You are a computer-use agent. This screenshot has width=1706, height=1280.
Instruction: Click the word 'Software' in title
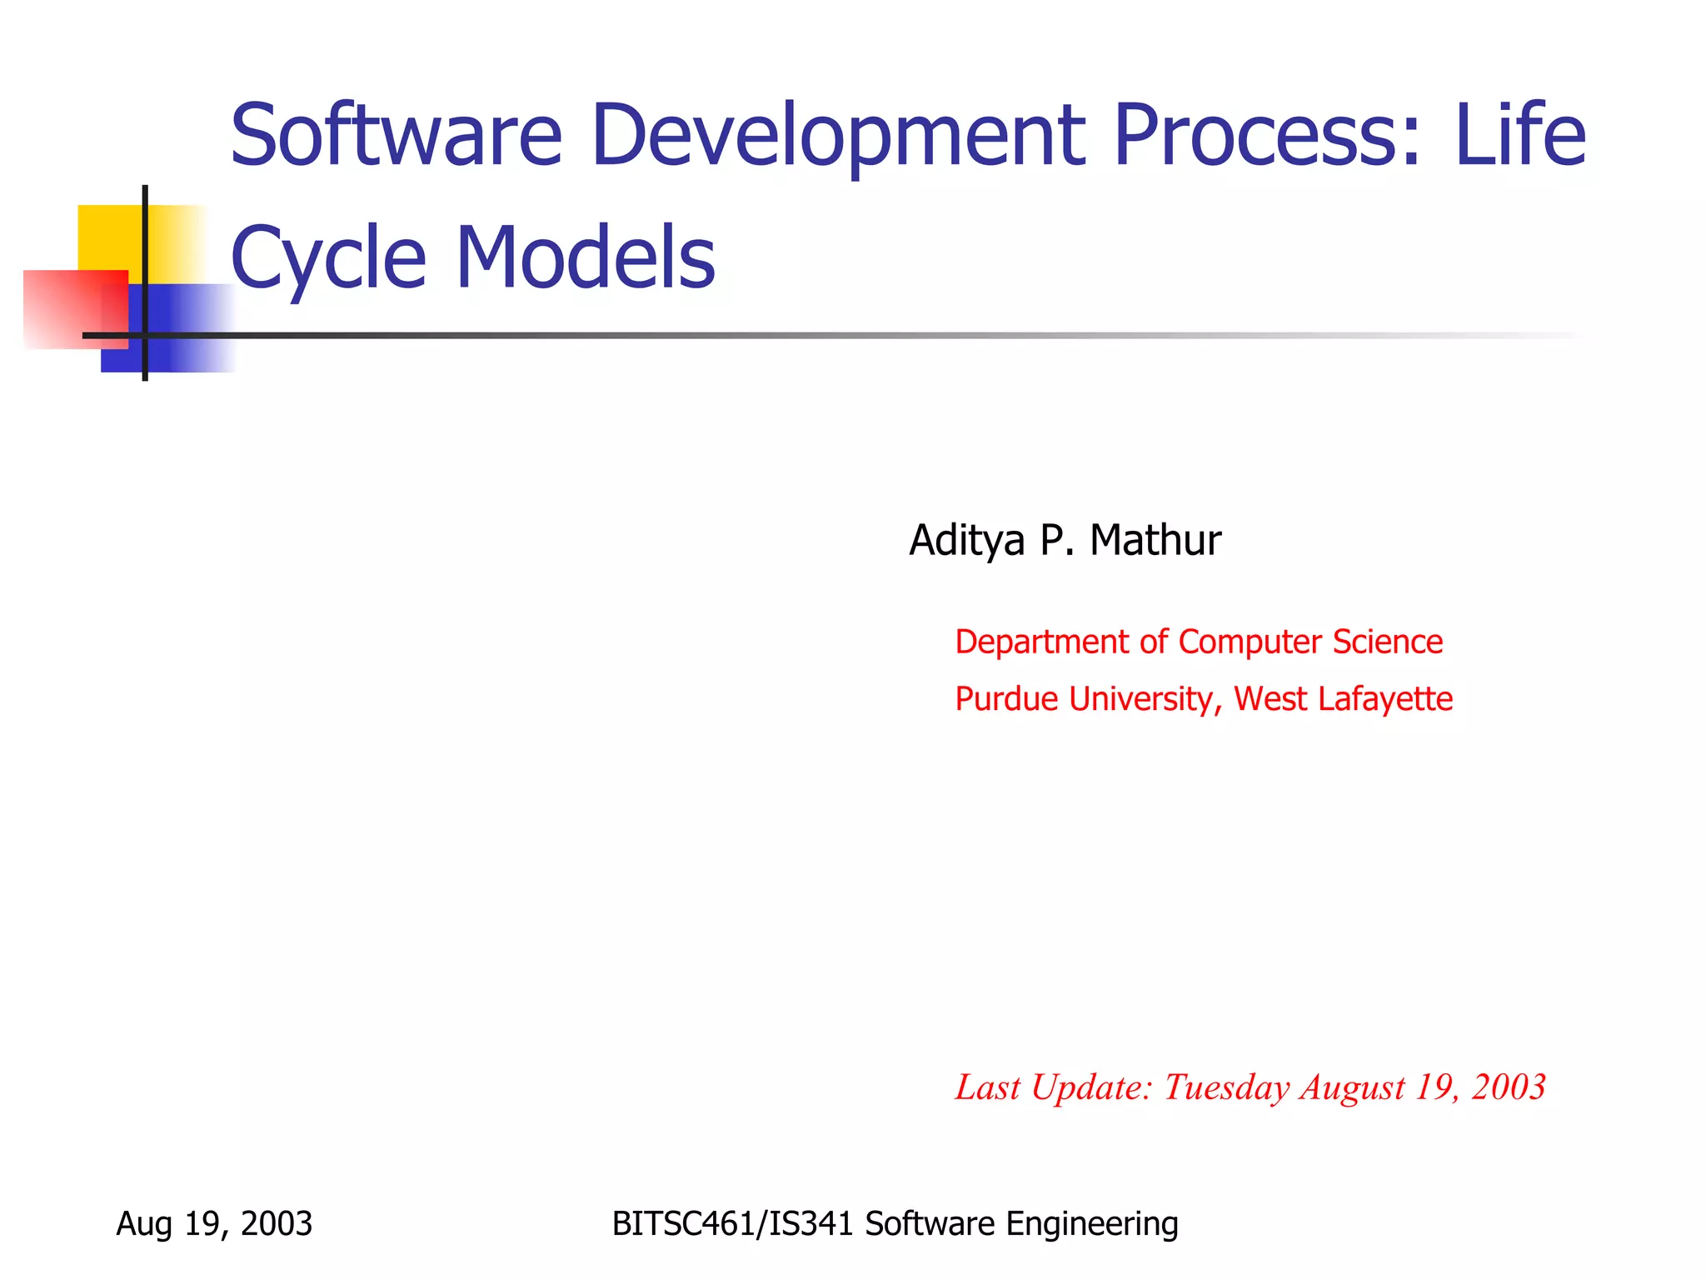(x=397, y=135)
